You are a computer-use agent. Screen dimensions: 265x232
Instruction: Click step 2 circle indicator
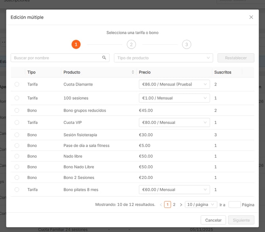coord(131,44)
